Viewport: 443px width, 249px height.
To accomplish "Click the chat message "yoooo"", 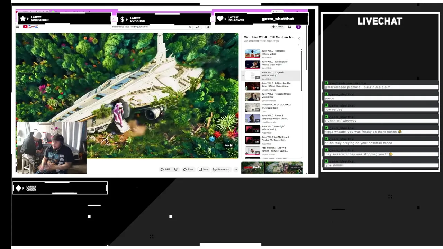I will pos(329,98).
